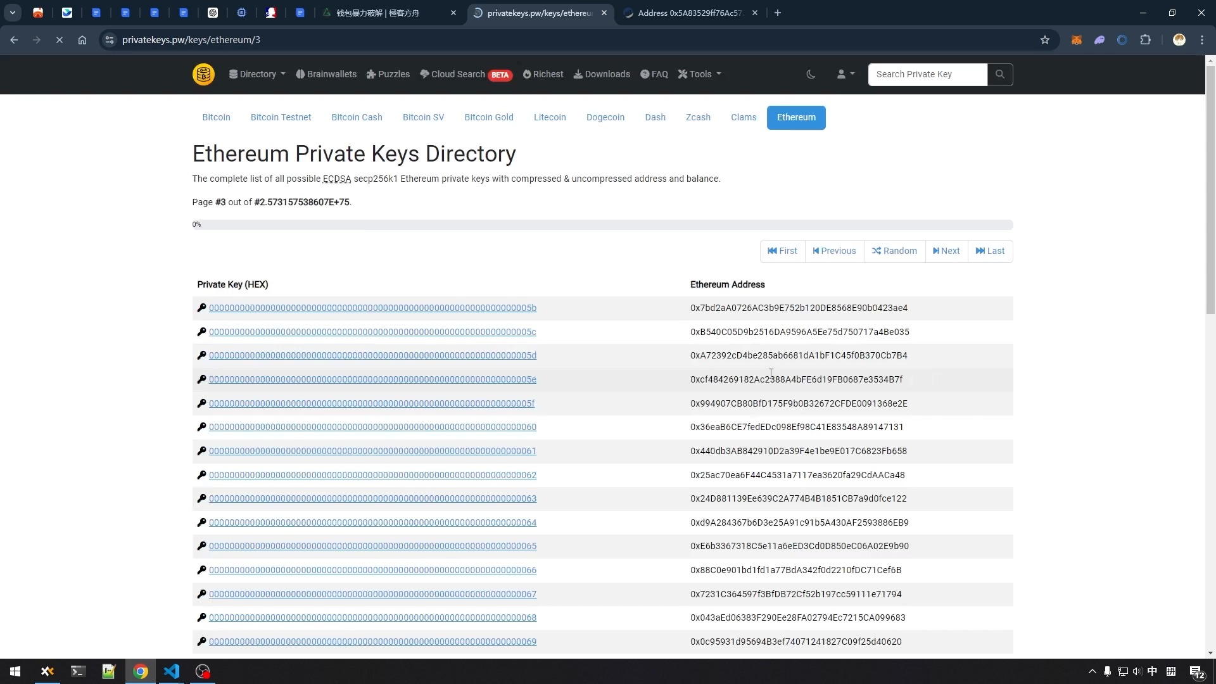Open the MetaMask fox extension
This screenshot has height=684, width=1216.
point(1076,40)
